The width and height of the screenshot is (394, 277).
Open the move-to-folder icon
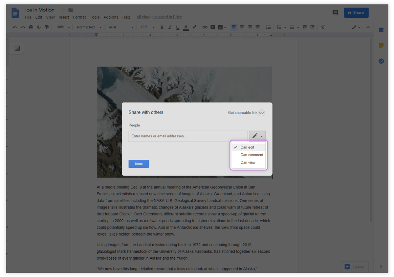click(71, 10)
